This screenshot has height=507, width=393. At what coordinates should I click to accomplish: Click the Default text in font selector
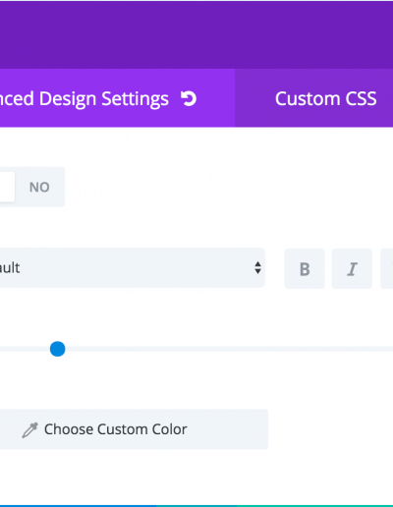pyautogui.click(x=10, y=268)
